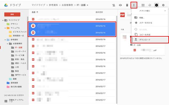
Task: Open the 飲食・食品 folder
Action: pos(20,59)
